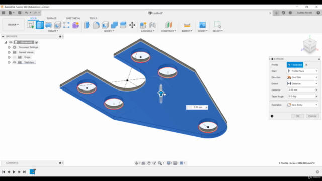Viewport: 322px width, 181px height.
Task: Click the Taper Angle input field
Action: 301,96
